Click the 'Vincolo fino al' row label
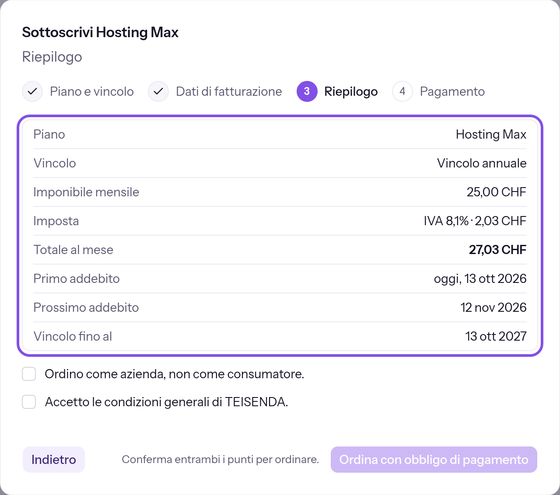The image size is (560, 495). coord(73,336)
